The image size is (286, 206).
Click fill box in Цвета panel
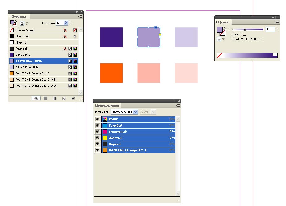pyautogui.click(x=220, y=30)
